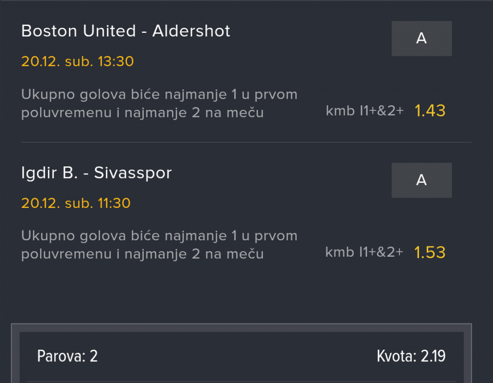Click kmb I1+&2+ label of Igdir match
Viewport: 493px width, 383px height.
pyautogui.click(x=365, y=252)
